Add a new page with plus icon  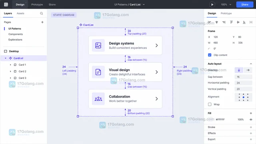point(42,22)
